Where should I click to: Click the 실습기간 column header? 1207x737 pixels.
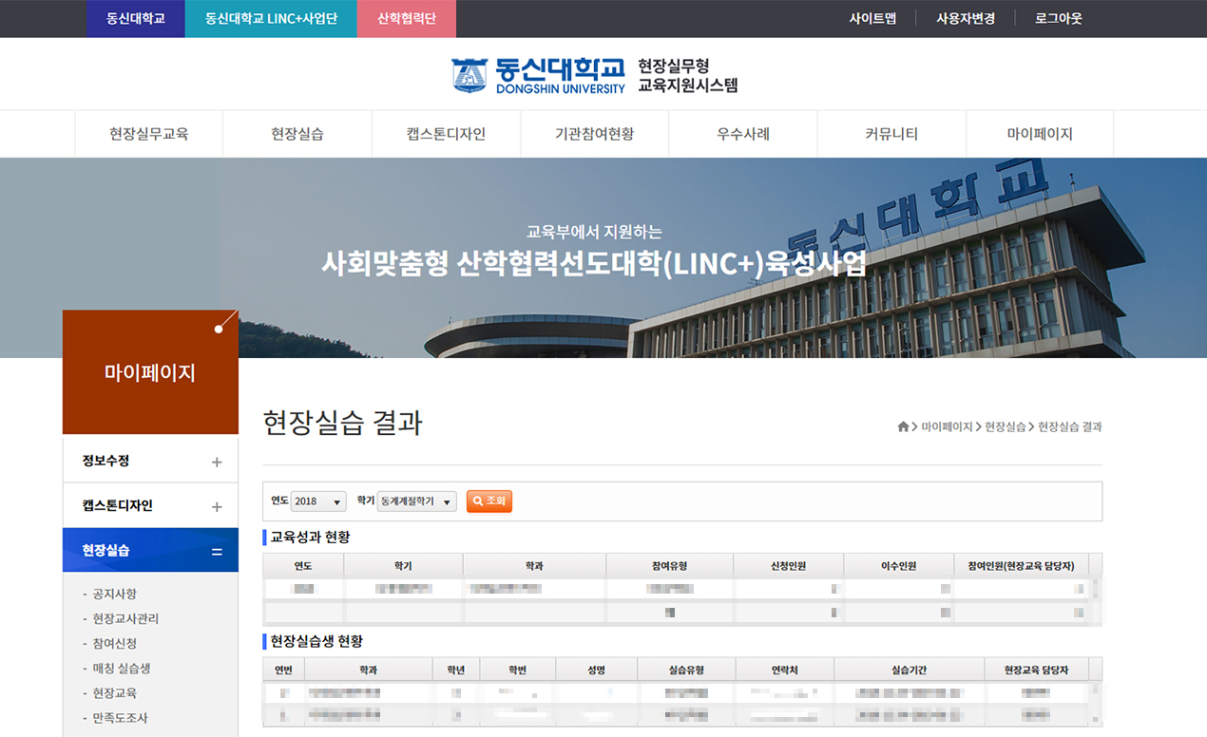point(910,670)
